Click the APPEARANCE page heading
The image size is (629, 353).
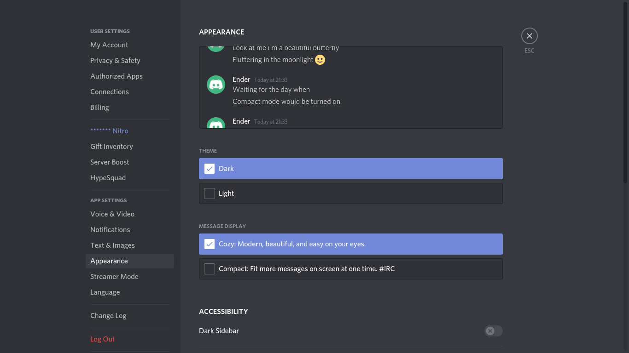tap(221, 32)
